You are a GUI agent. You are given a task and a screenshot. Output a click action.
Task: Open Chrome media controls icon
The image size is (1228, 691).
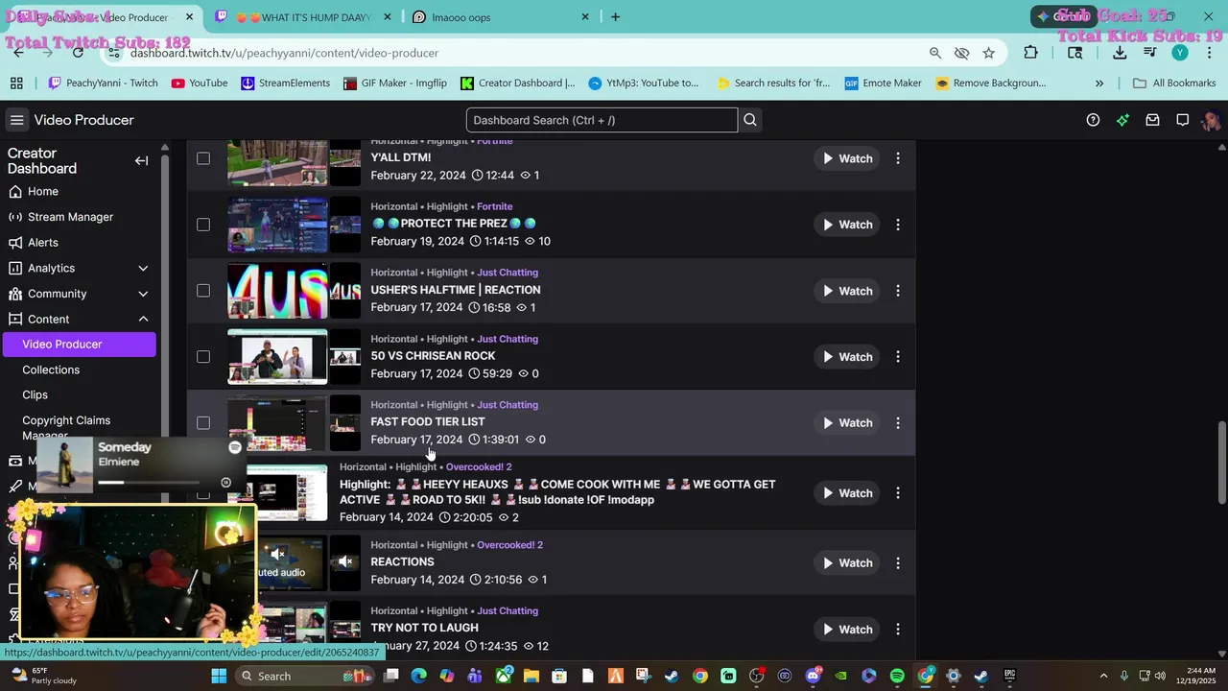tap(1149, 53)
